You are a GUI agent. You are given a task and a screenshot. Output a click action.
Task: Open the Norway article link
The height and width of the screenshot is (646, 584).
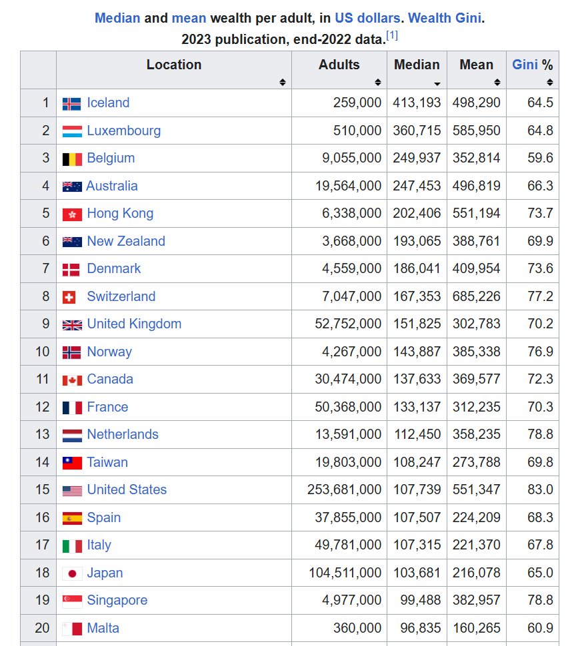pos(109,352)
